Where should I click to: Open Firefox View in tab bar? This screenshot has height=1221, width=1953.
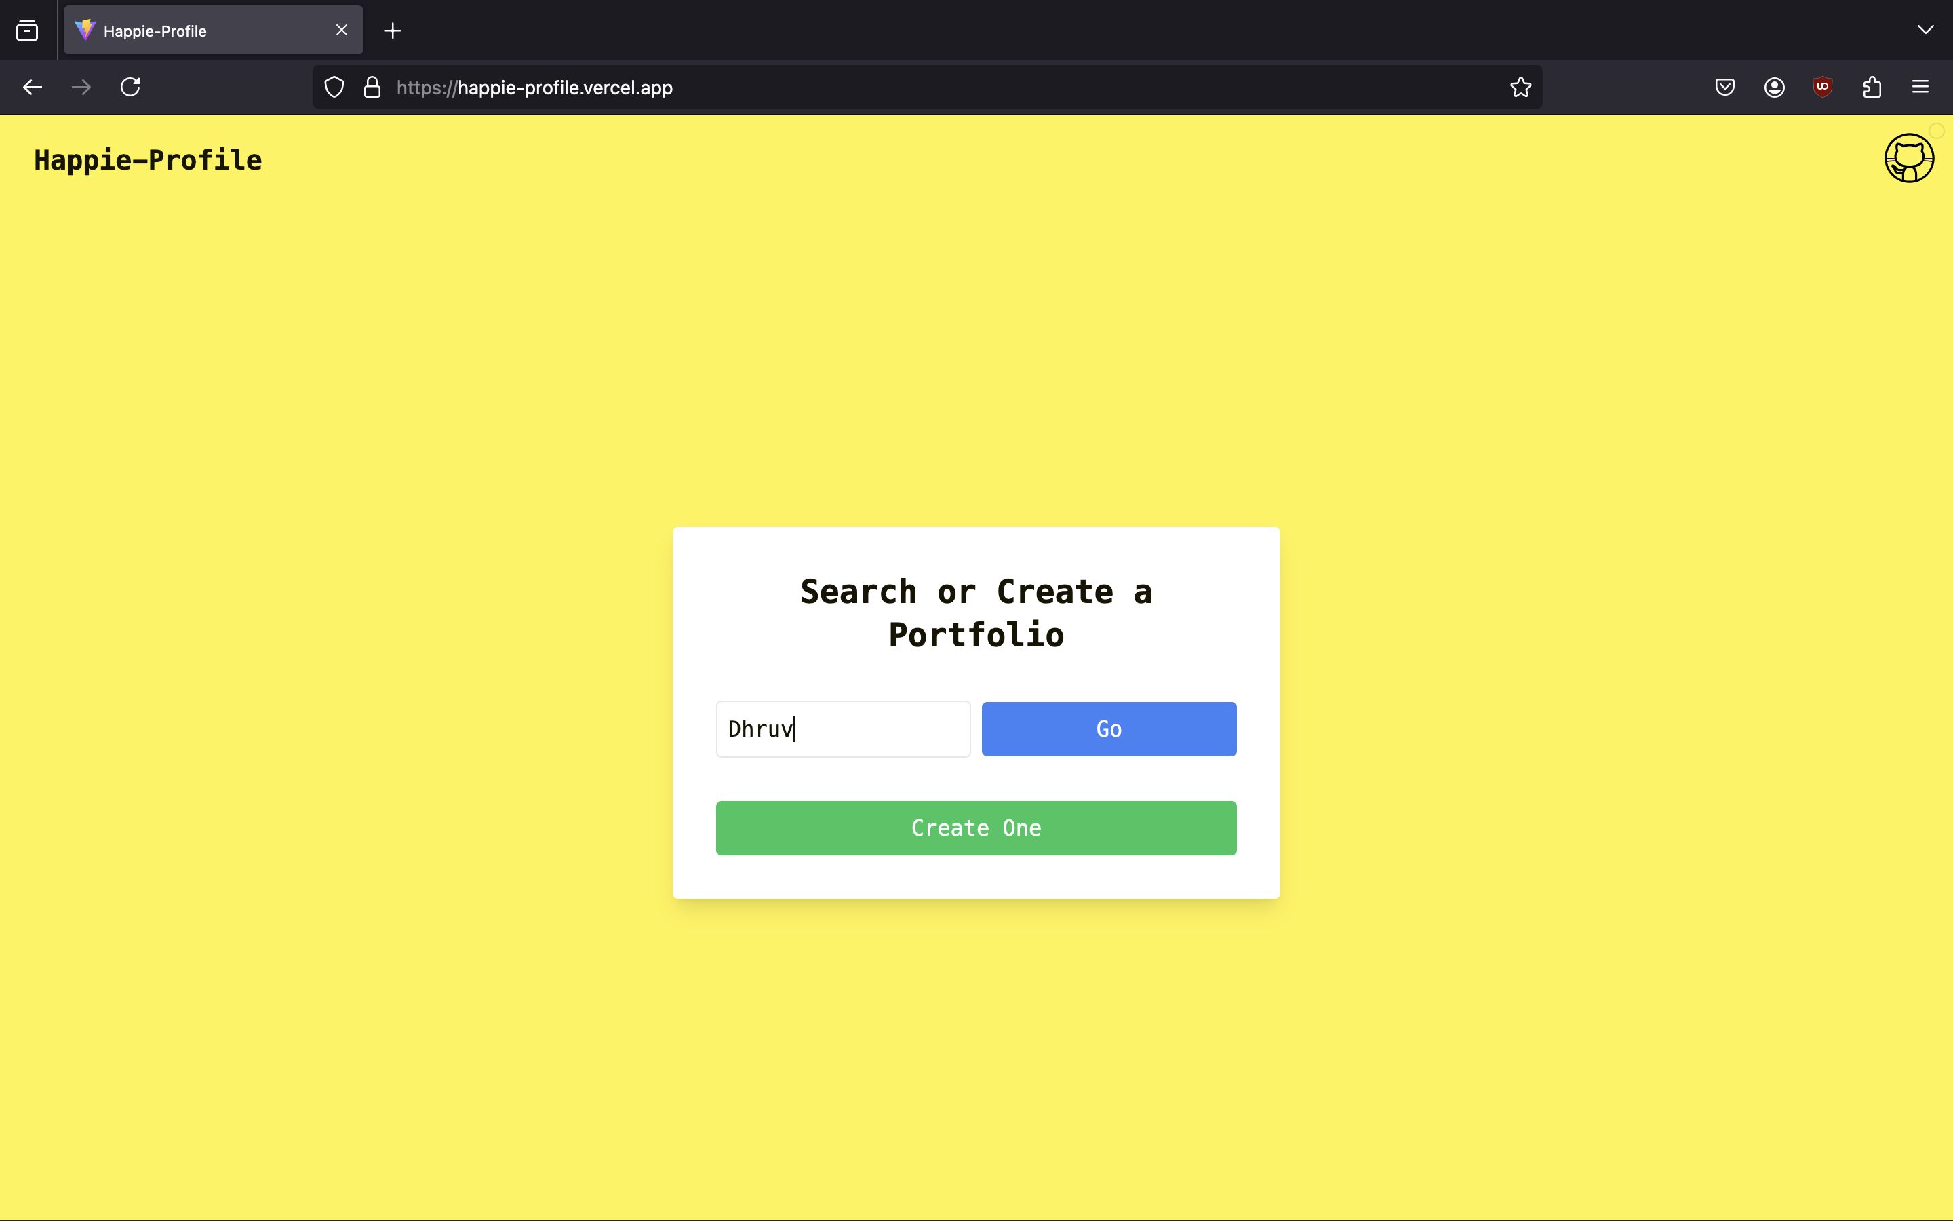tap(27, 31)
